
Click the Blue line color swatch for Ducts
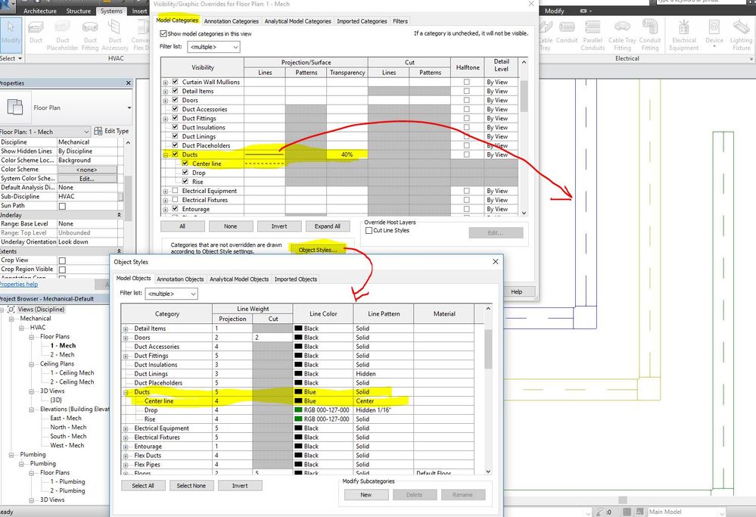[298, 392]
